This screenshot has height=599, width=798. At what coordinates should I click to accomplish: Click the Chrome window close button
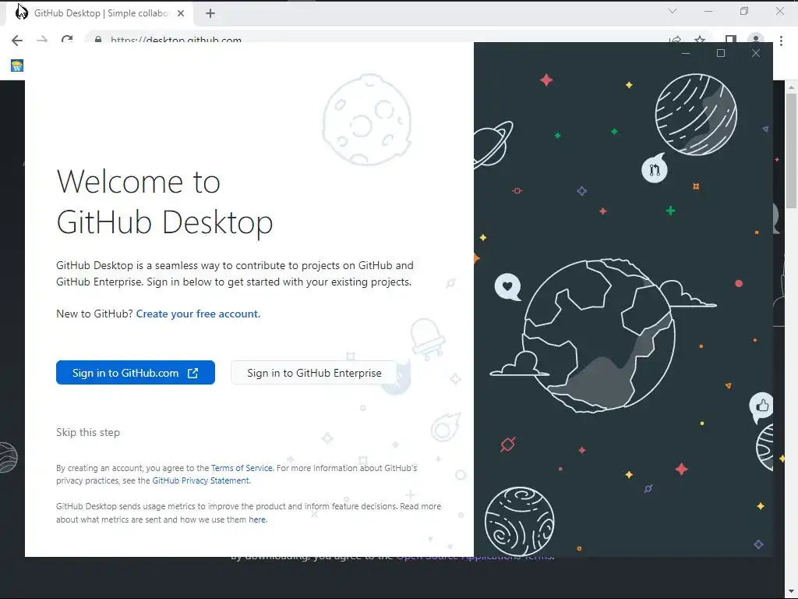tap(779, 11)
